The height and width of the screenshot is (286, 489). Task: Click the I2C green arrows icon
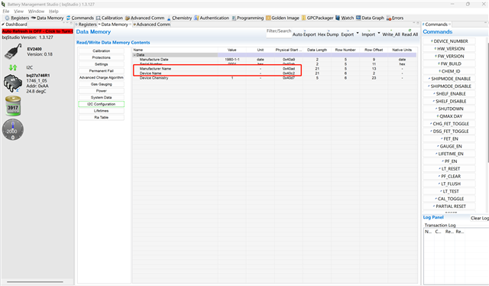tap(13, 67)
